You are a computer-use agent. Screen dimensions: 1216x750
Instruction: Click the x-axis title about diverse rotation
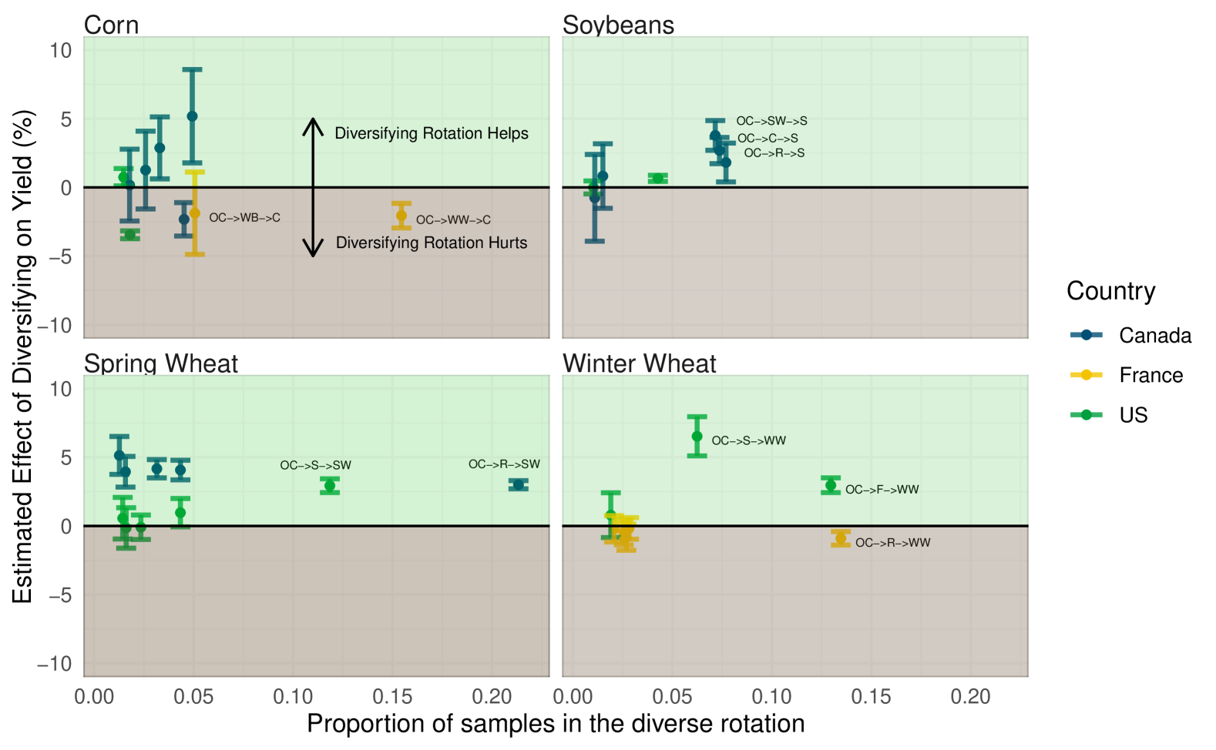point(556,724)
